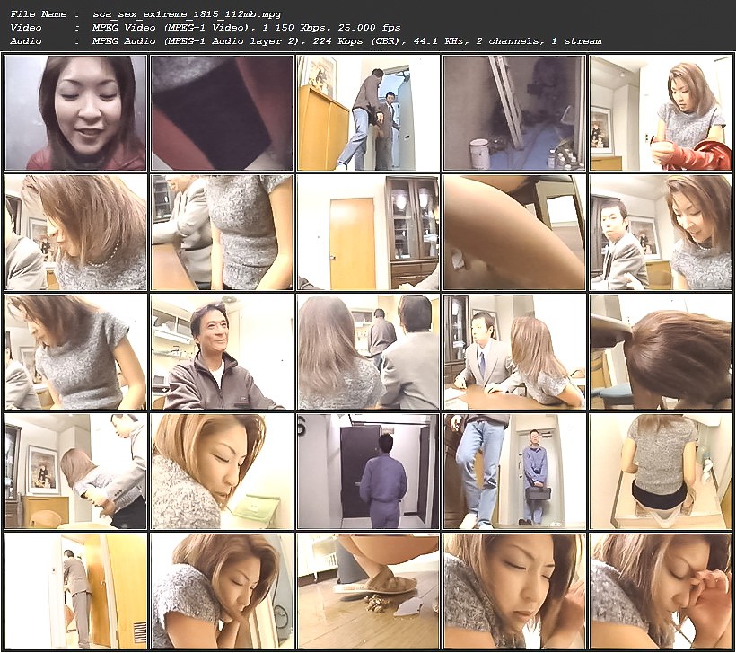This screenshot has height=653, width=736.
Task: Open thumbnail of woman resting chin on hand
Action: [x=222, y=591]
